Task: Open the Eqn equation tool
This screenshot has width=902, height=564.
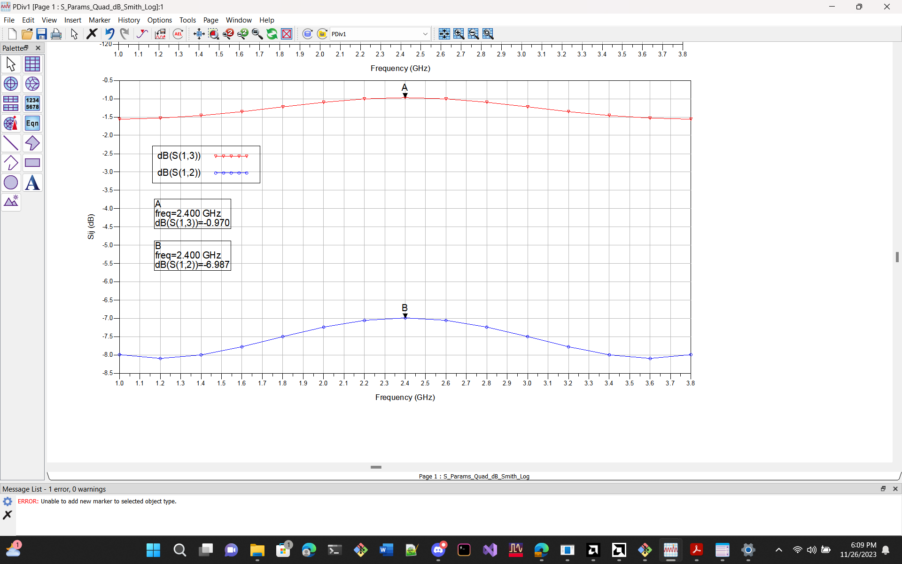Action: pyautogui.click(x=32, y=123)
